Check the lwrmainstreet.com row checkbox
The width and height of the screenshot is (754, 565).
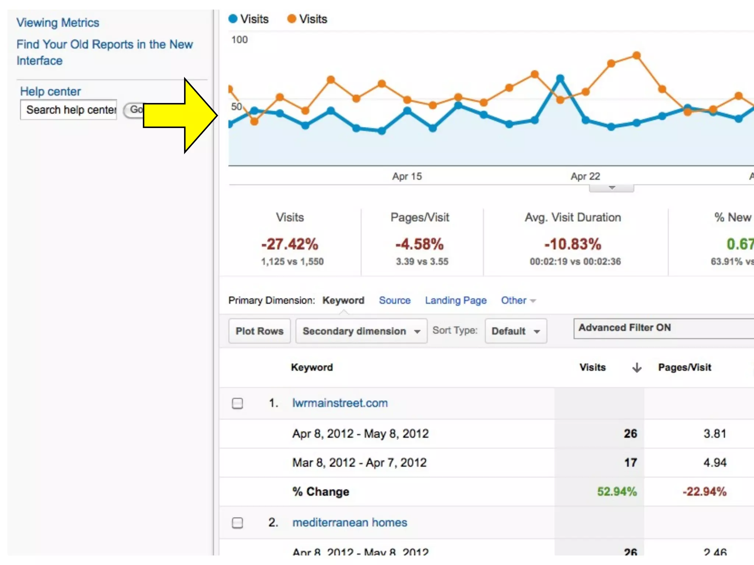click(237, 403)
